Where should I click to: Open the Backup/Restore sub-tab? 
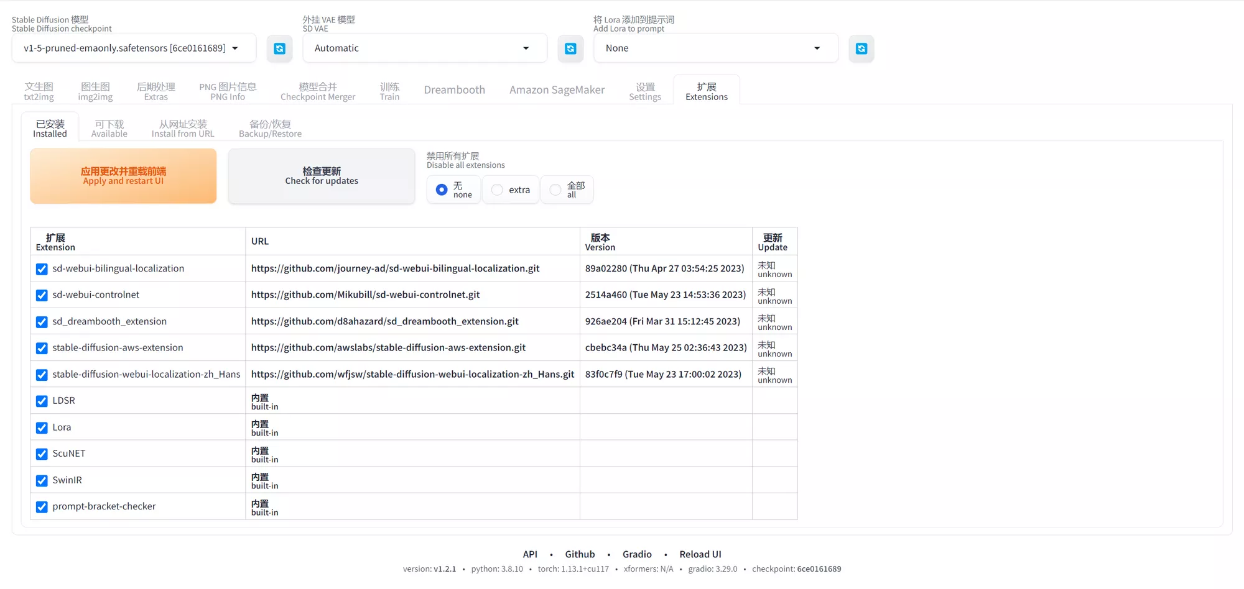click(271, 129)
